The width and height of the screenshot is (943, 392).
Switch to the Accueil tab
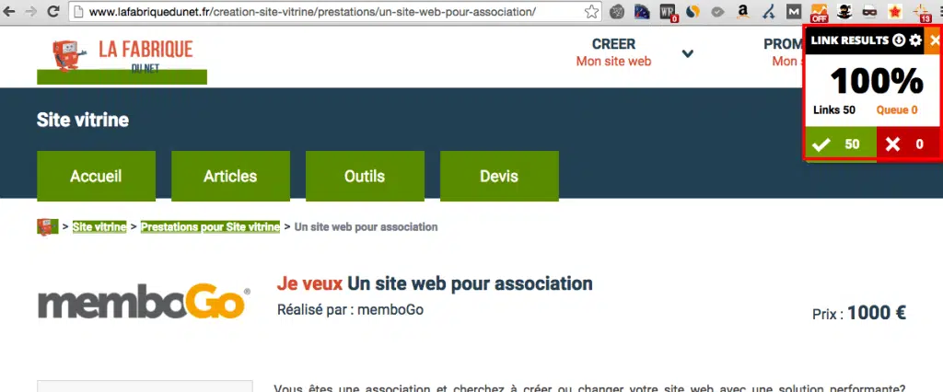coord(96,176)
